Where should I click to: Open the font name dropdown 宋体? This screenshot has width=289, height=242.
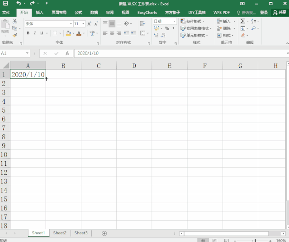[x=71, y=24]
